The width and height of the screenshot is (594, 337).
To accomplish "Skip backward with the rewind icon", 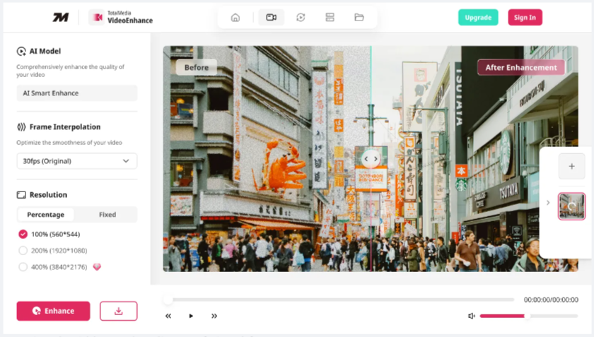I will [168, 316].
